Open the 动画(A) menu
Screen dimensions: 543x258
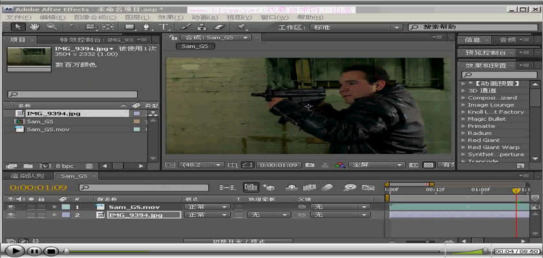pyautogui.click(x=205, y=17)
